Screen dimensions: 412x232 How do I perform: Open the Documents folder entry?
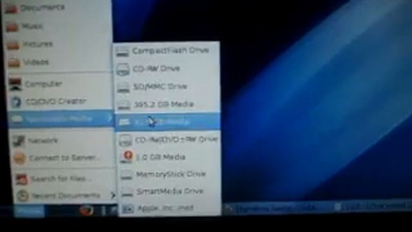[x=59, y=8]
